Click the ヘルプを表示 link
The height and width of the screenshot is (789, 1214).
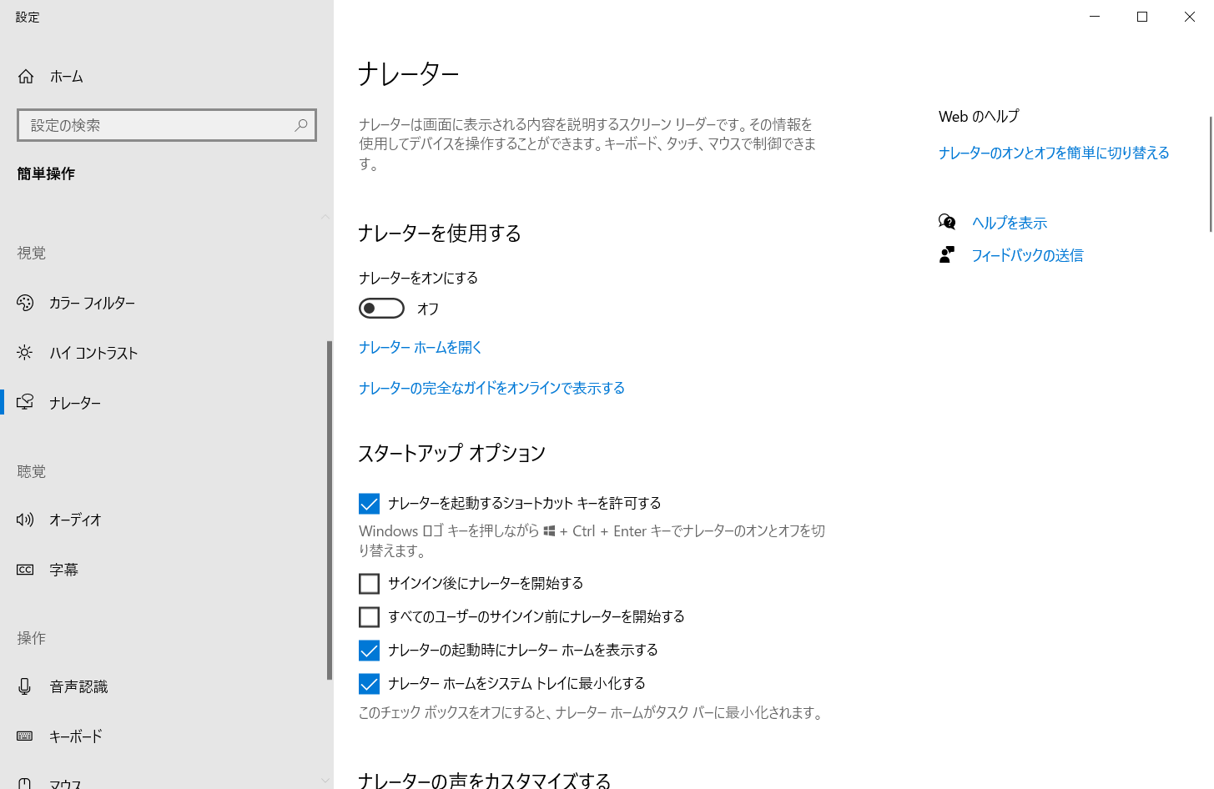click(1010, 223)
